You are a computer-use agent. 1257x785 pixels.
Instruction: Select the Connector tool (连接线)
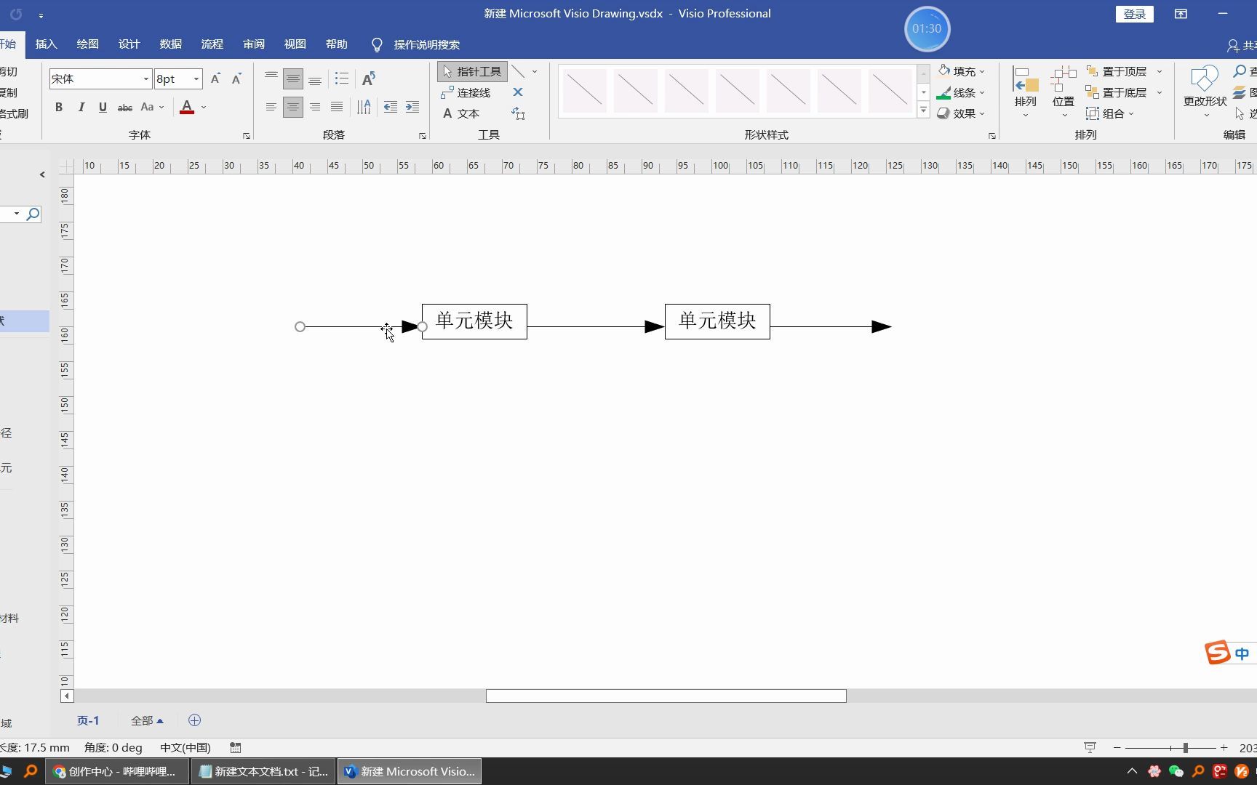point(466,92)
